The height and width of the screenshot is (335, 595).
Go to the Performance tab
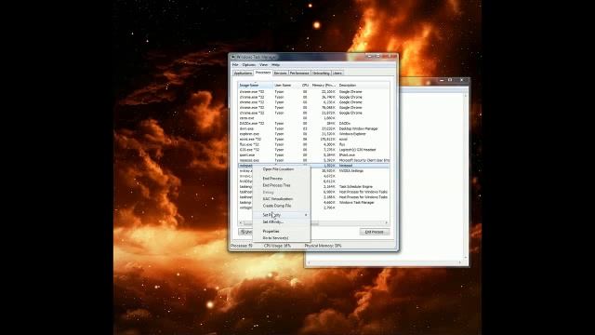coord(299,73)
